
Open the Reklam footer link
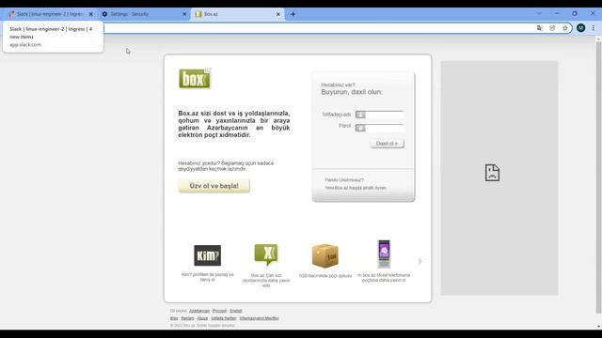click(187, 318)
